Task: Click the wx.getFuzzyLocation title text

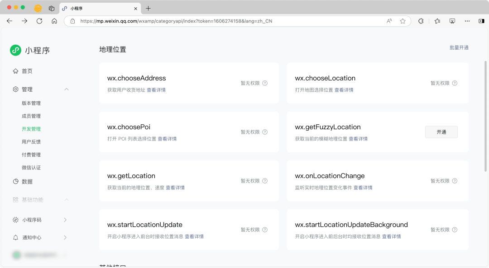Action: (328, 127)
